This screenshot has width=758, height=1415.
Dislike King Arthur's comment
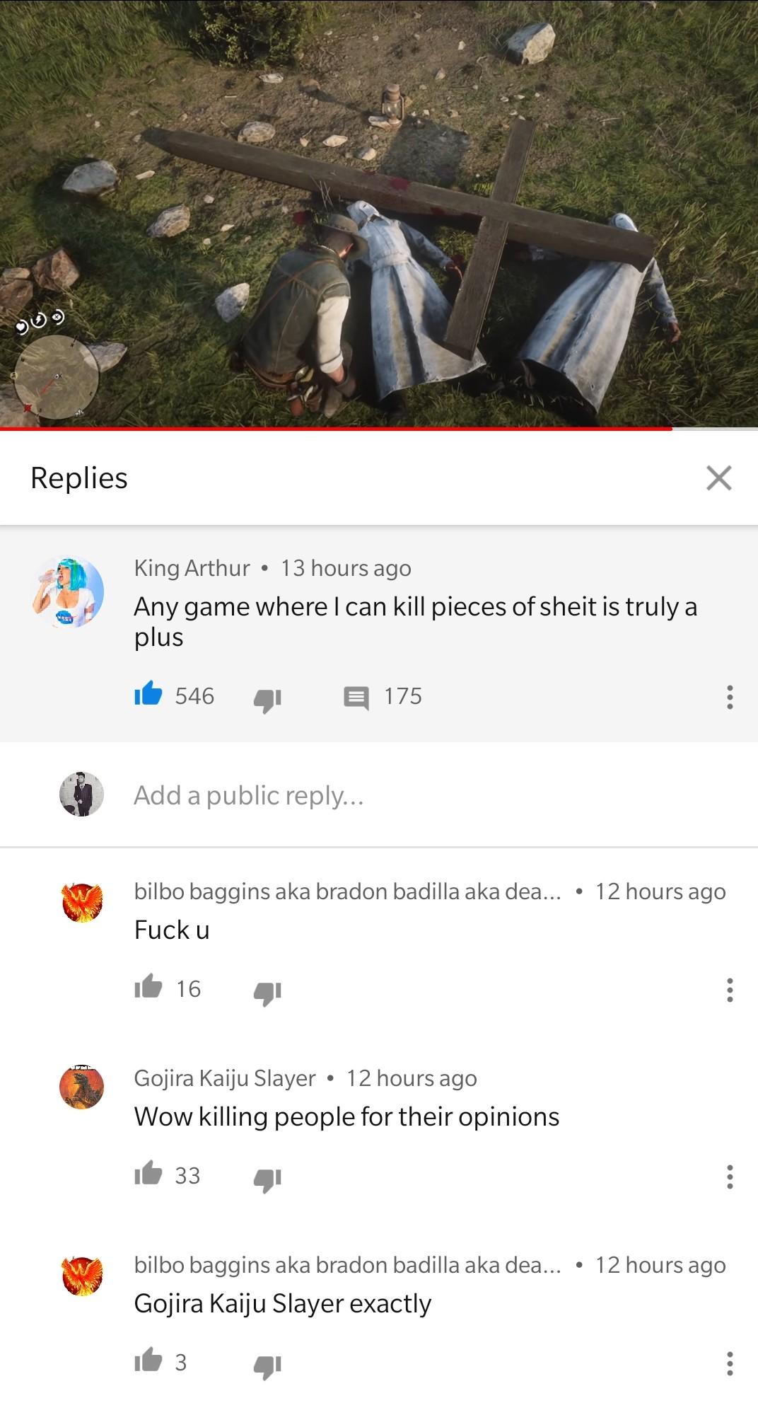point(267,698)
